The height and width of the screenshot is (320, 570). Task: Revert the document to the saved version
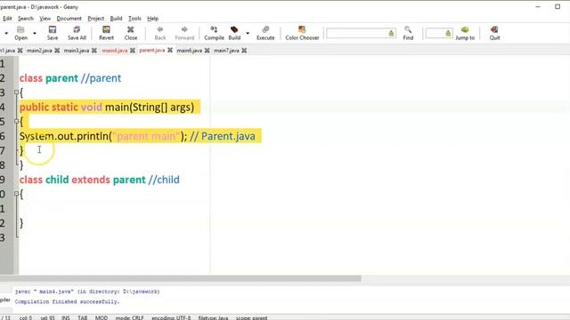(106, 33)
